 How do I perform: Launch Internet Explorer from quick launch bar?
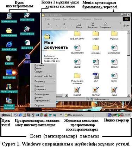click(20, 115)
